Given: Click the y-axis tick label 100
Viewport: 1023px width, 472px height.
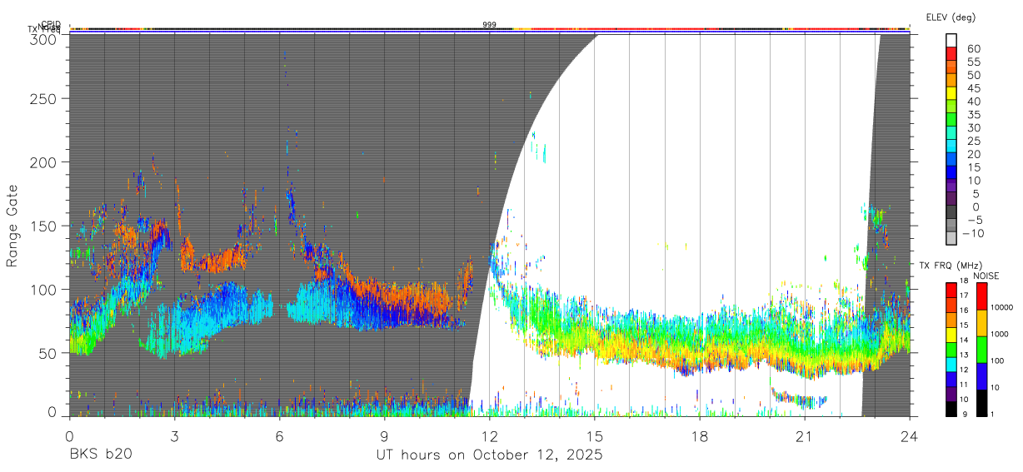Looking at the screenshot, I should [x=44, y=289].
